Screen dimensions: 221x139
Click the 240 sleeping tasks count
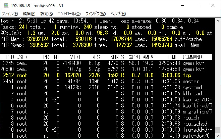point(88,27)
